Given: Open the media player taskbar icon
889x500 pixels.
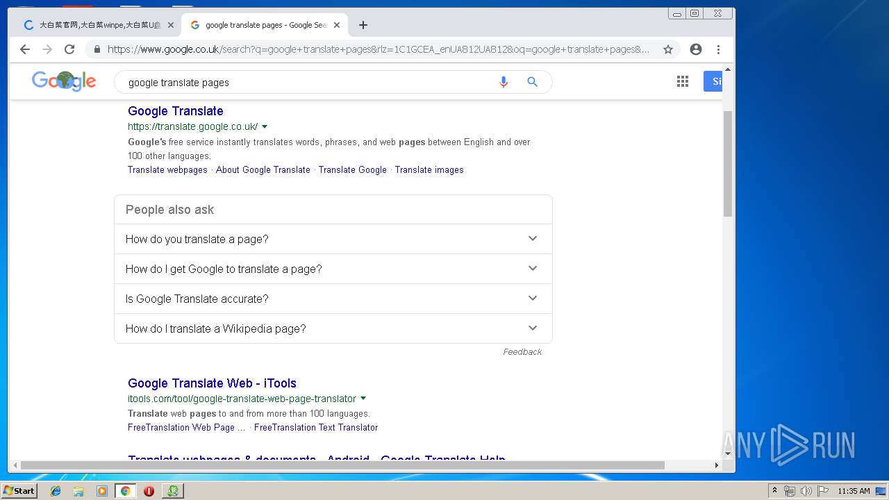Looking at the screenshot, I should [x=102, y=491].
